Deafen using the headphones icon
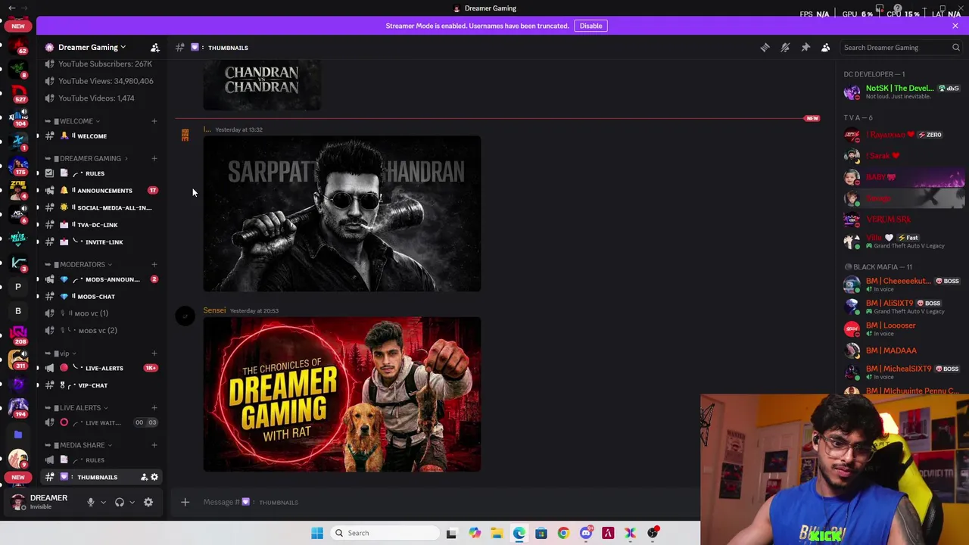The width and height of the screenshot is (969, 545). coord(119,502)
